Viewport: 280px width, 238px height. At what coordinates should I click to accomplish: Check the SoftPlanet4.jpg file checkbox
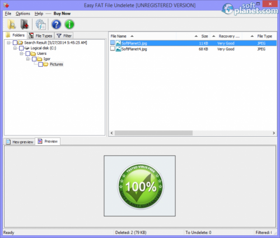pyautogui.click(x=113, y=49)
